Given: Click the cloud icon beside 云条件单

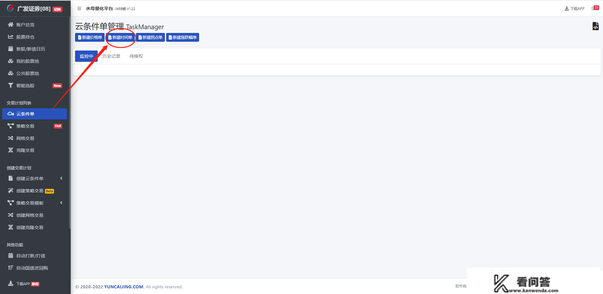Looking at the screenshot, I should click(x=11, y=114).
